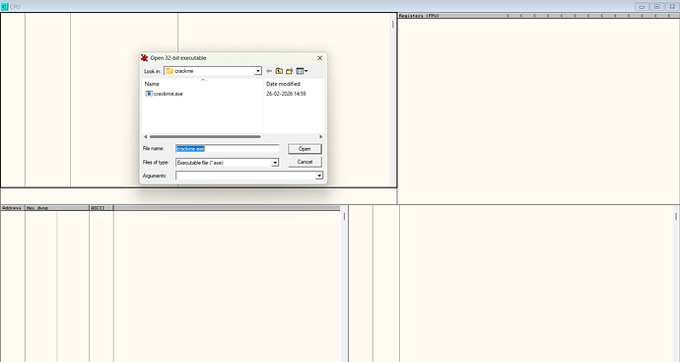Click into the Arguments text field
Screen dimensions: 680x362
[245, 176]
